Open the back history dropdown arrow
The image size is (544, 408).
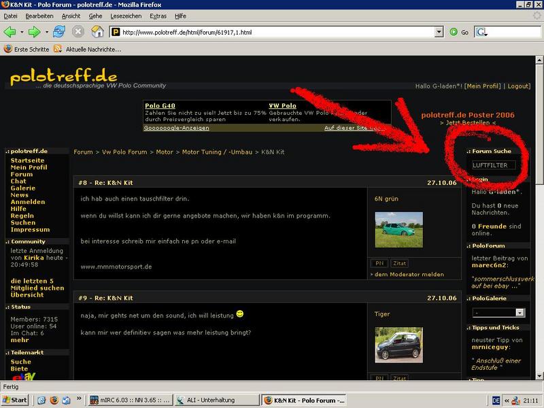tap(22, 32)
